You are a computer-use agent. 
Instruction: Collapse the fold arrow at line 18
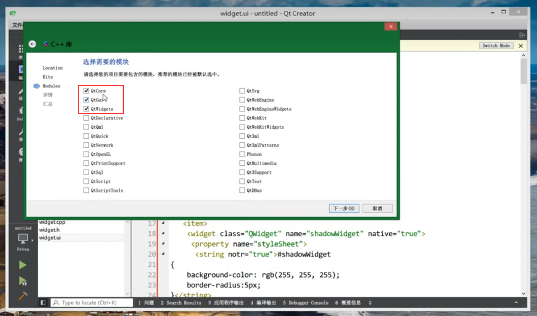coord(163,234)
